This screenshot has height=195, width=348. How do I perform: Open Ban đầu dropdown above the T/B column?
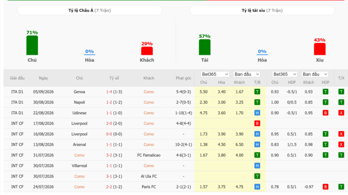247,74
